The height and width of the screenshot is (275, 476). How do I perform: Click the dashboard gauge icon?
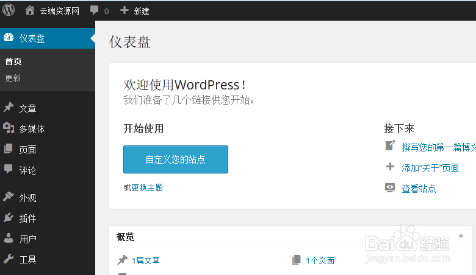[x=9, y=37]
